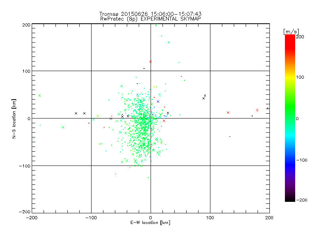Screen dimensions: 317x237
Task: Click the subtitle 'RwPretec (8p) EXPERIMENTAL SKYMAP'
Action: point(151,19)
